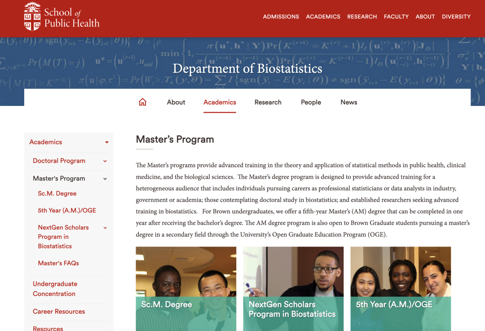Collapse the Academics sidebar section arrow
This screenshot has width=485, height=331.
point(107,142)
